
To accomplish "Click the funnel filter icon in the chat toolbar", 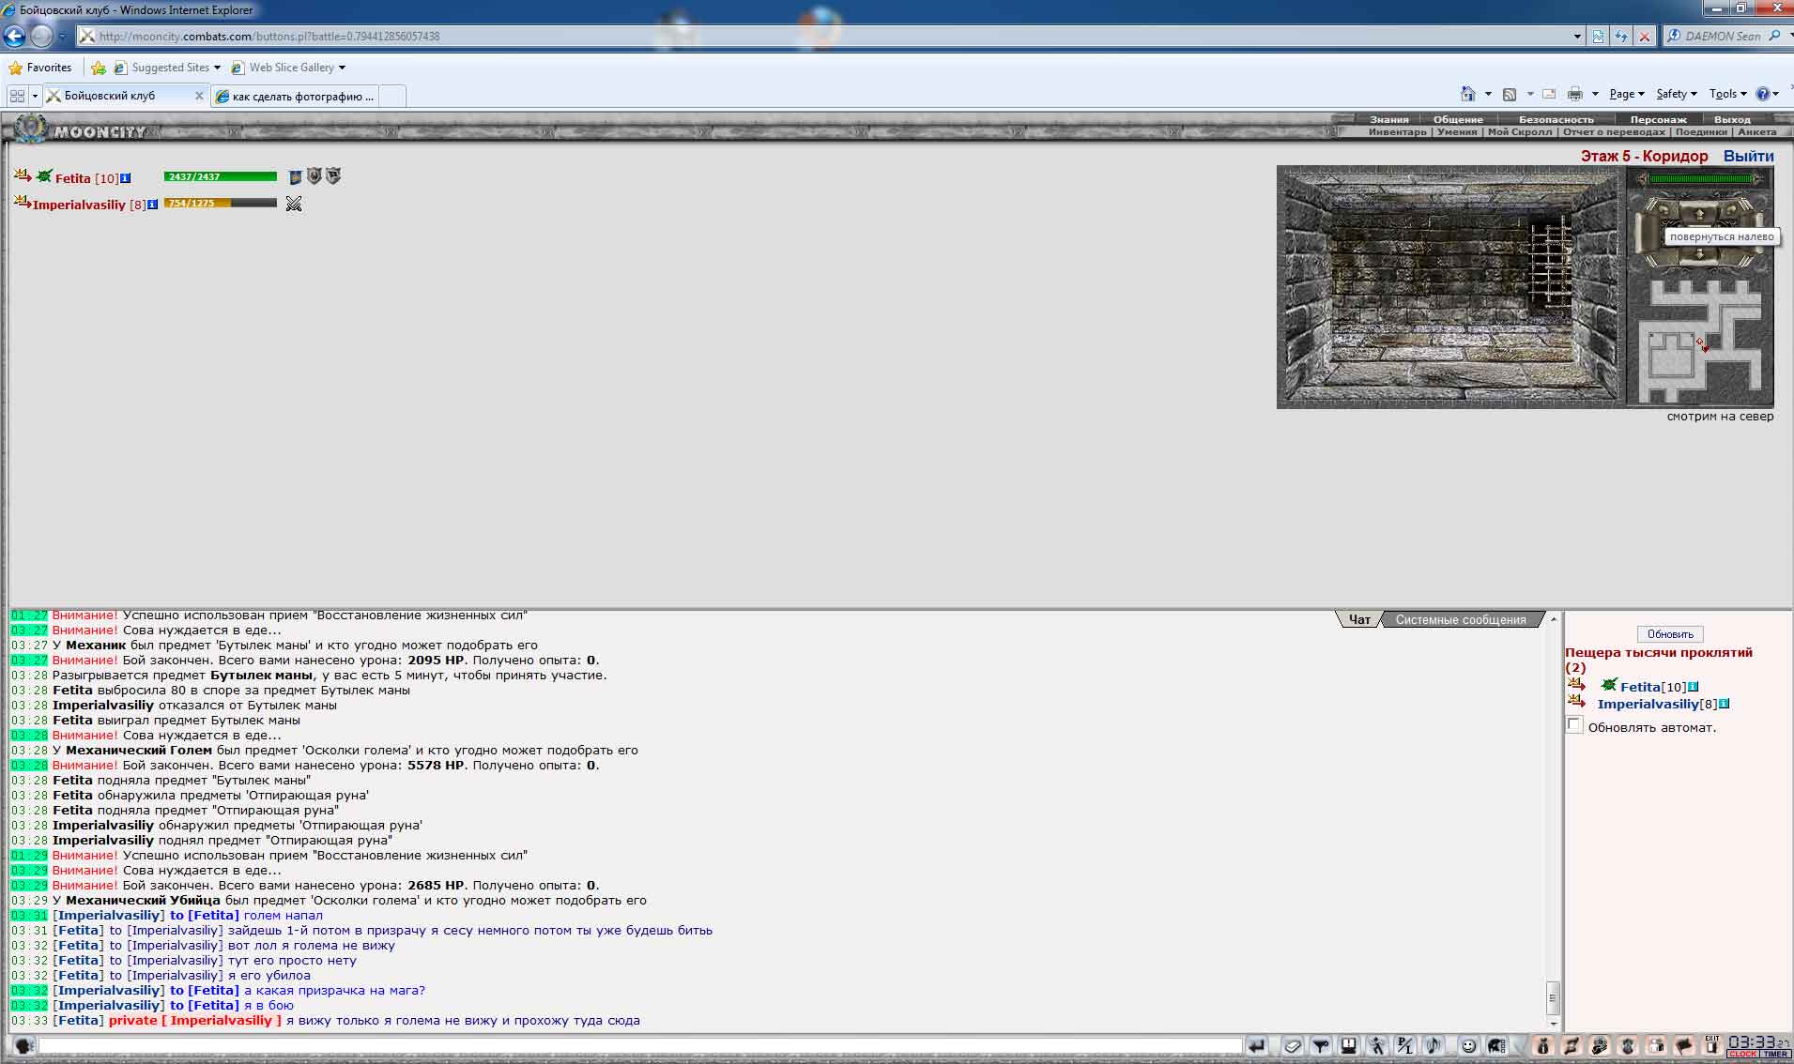I will (1321, 1046).
